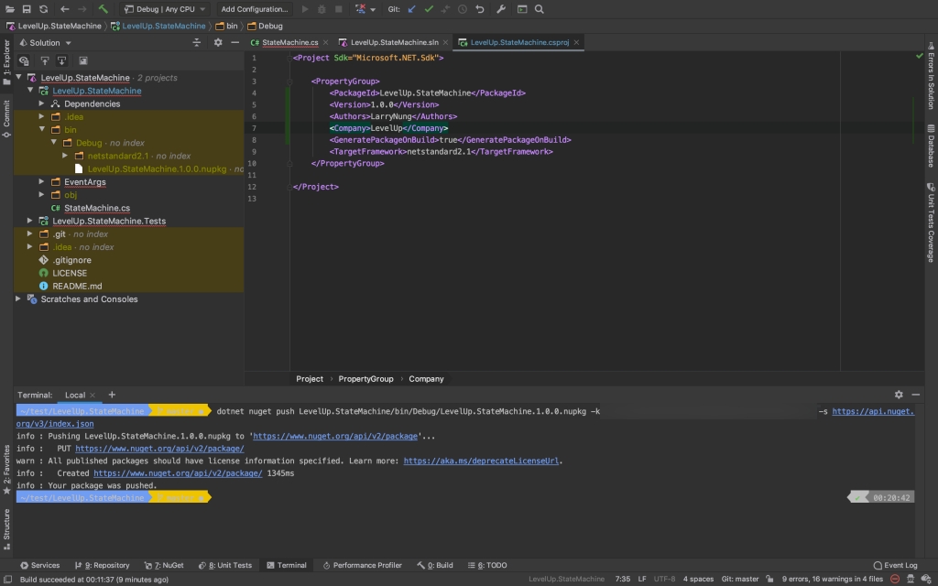Viewport: 938px width, 586px height.
Task: Expand the LevelUp.StateMachine.Tests project
Action: (x=30, y=221)
